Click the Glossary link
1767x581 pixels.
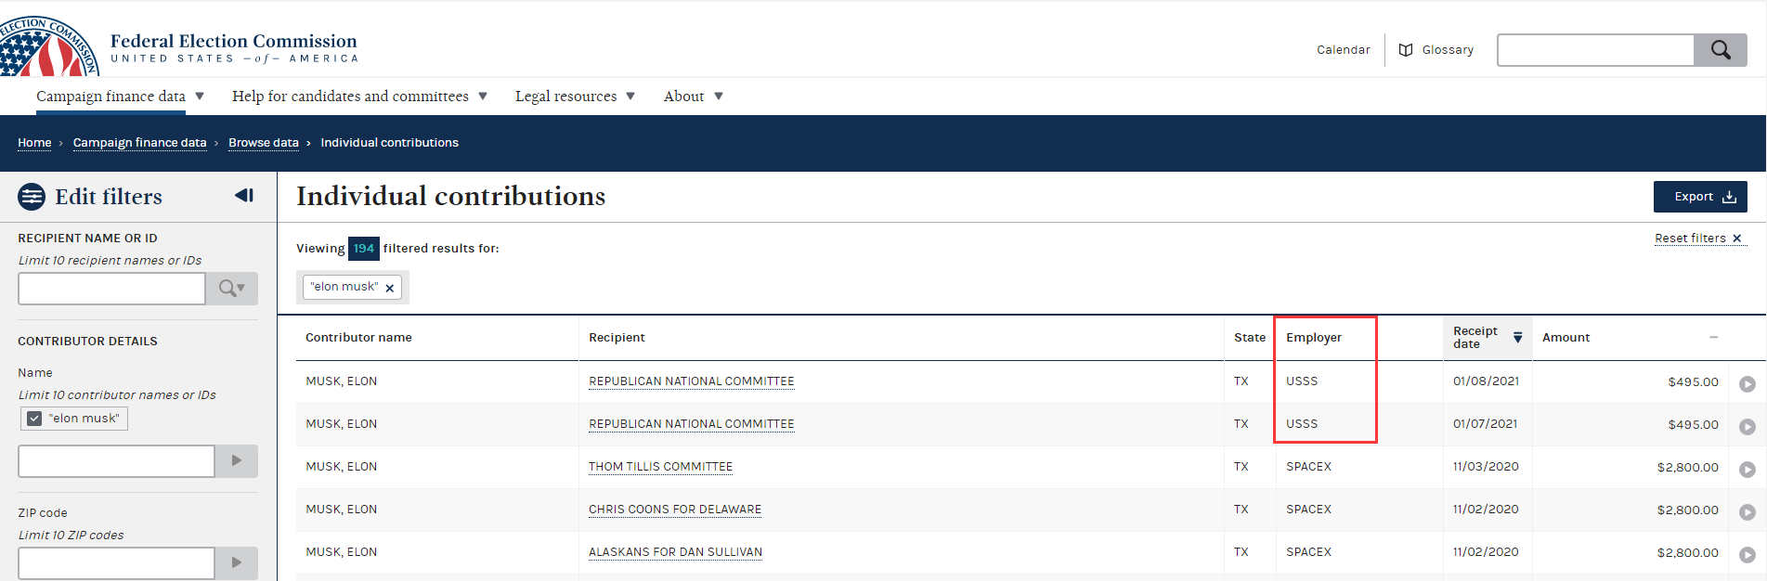(x=1448, y=50)
